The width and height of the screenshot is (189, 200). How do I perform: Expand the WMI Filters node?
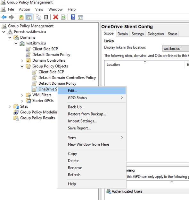pyautogui.click(x=22, y=95)
